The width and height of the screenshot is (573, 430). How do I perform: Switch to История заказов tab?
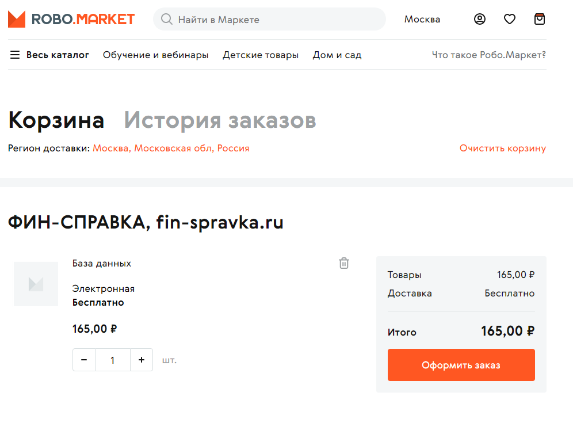coord(220,120)
